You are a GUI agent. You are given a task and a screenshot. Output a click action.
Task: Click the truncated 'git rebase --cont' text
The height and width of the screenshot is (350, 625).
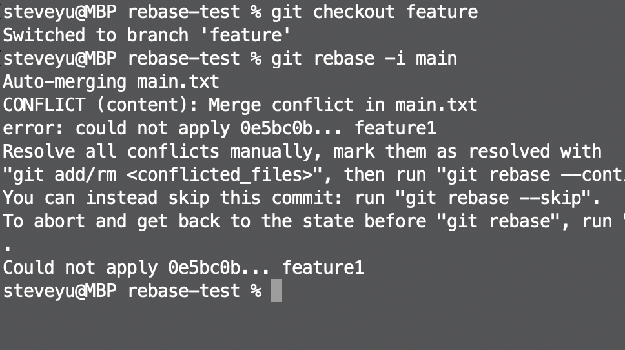[x=535, y=175]
